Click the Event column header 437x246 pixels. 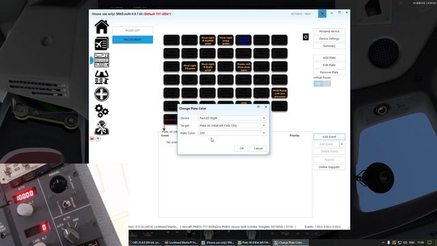165,135
